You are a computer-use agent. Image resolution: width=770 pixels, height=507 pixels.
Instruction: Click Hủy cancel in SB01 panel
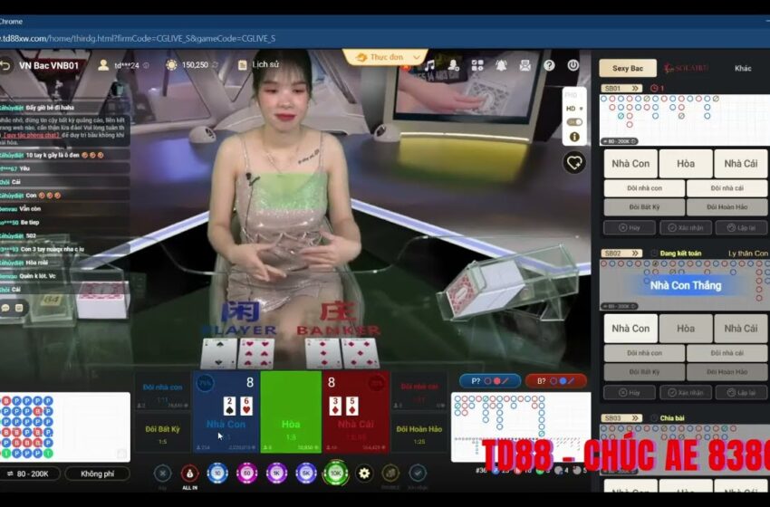coord(630,228)
